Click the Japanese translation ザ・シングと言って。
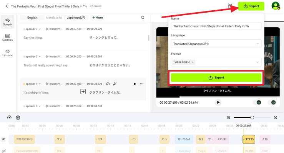 click(x=104, y=37)
